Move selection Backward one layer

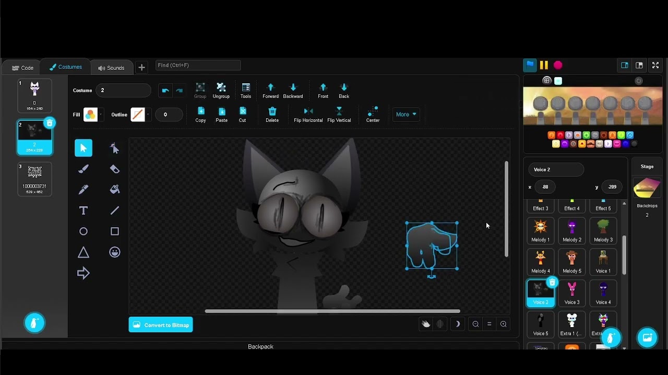click(x=293, y=91)
